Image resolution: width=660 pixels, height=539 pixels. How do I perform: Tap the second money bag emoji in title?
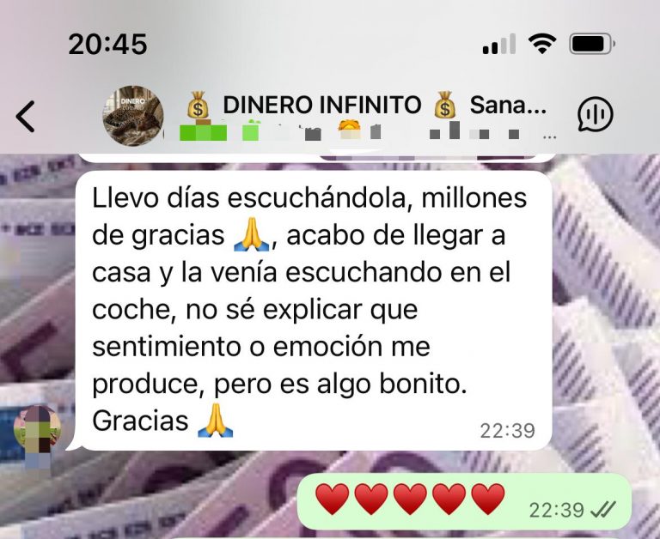click(445, 105)
